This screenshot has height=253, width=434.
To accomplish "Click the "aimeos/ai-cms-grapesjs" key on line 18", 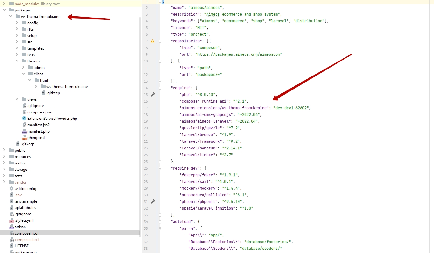I will click(206, 115).
